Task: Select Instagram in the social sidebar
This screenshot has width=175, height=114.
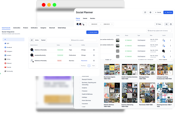Action: (8, 51)
